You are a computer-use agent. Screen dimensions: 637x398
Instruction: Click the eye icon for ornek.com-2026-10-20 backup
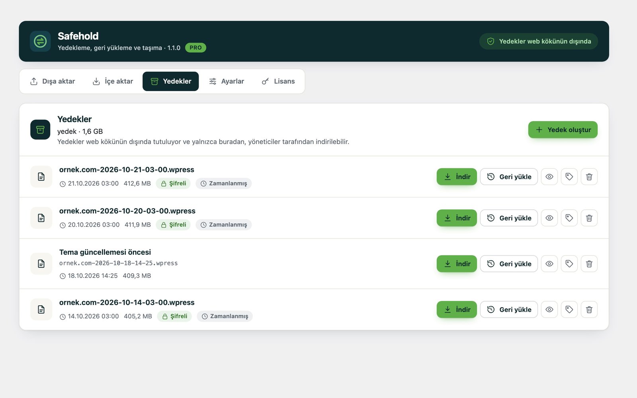click(x=549, y=218)
